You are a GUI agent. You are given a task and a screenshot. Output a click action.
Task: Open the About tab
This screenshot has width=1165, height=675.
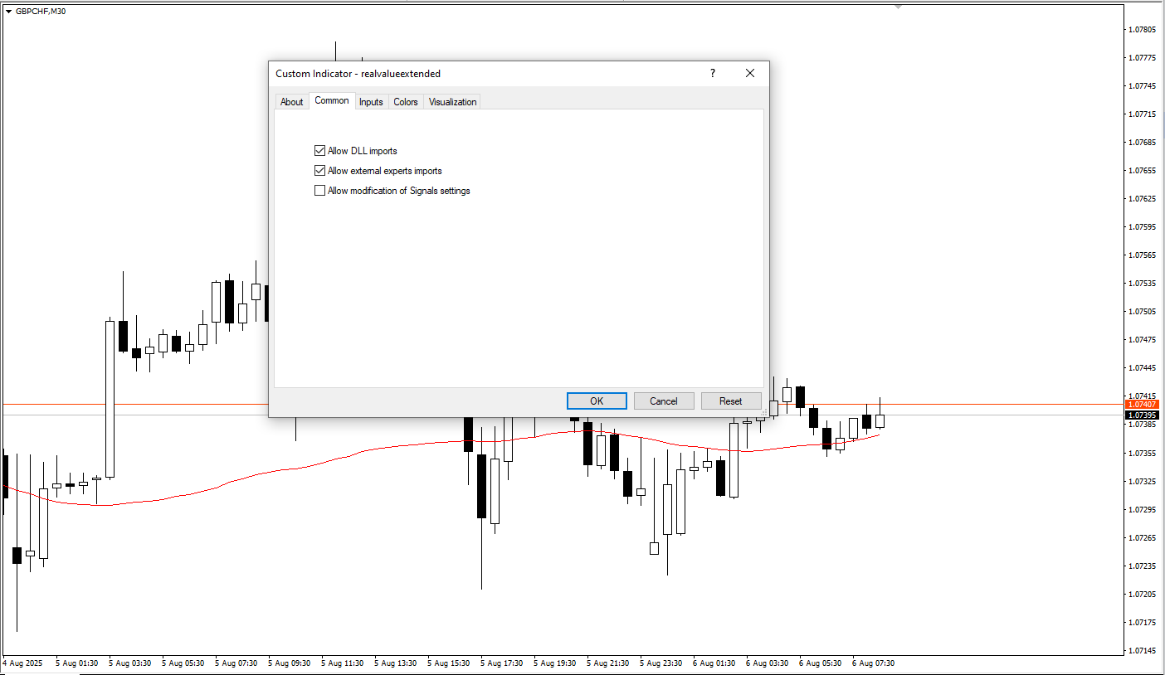coord(291,102)
